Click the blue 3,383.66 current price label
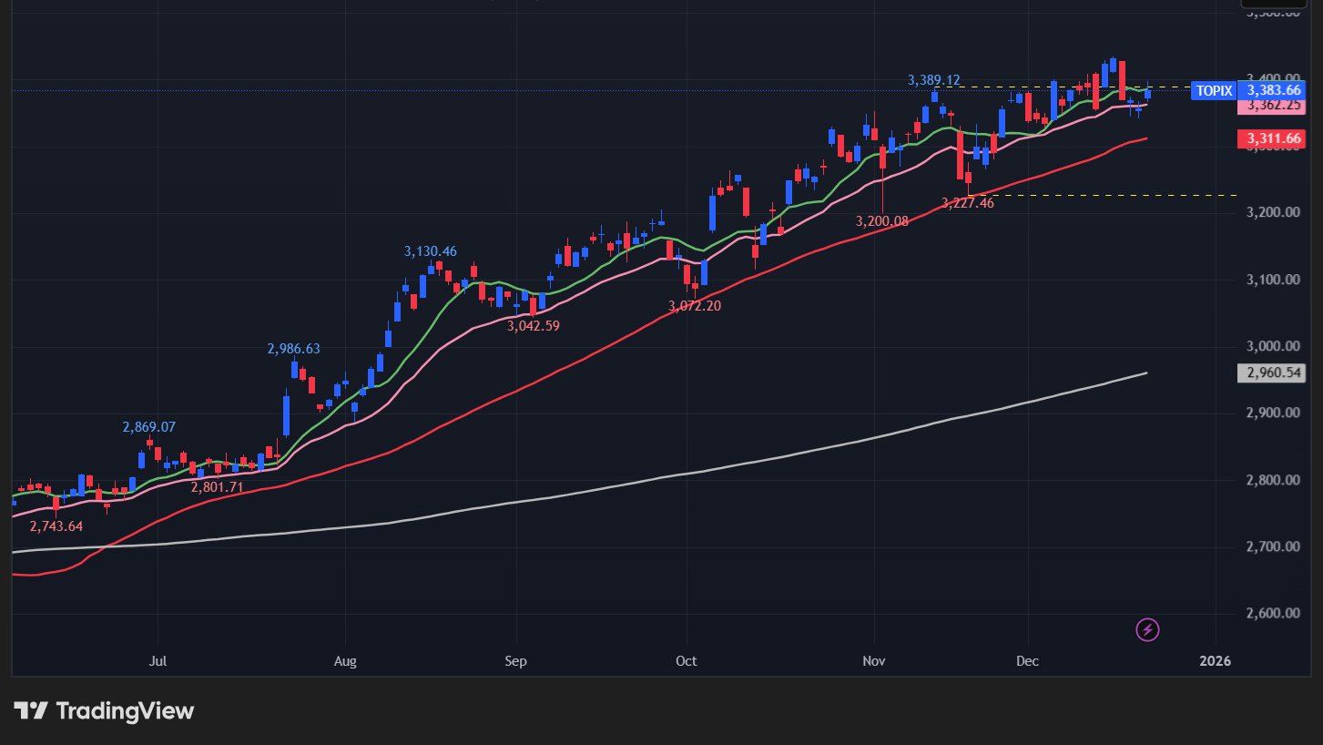Viewport: 1323px width, 745px height. coord(1273,90)
